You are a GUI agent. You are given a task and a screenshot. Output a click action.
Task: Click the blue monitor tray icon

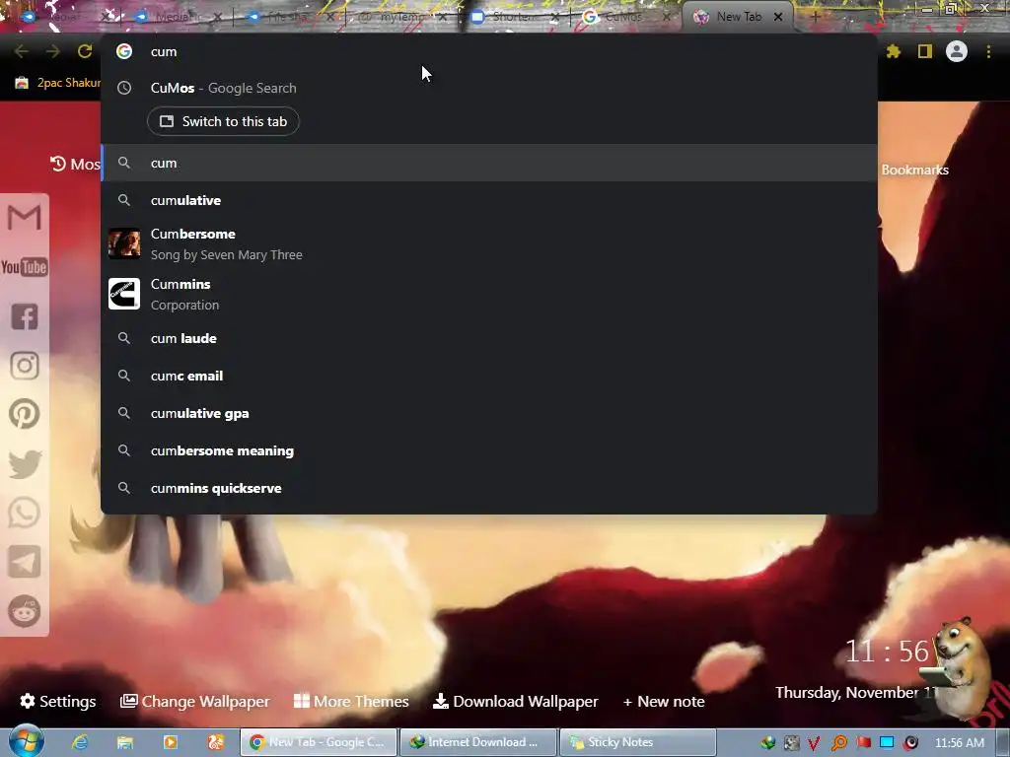click(x=887, y=742)
